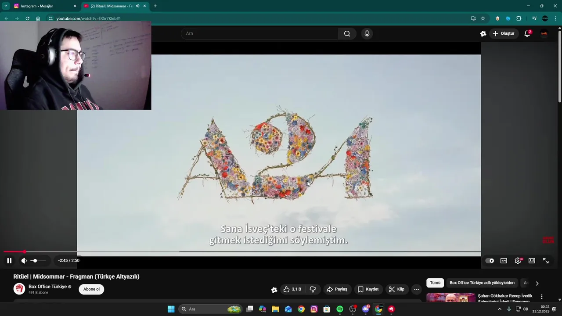The height and width of the screenshot is (316, 562).
Task: Enter full screen mode
Action: [546, 261]
